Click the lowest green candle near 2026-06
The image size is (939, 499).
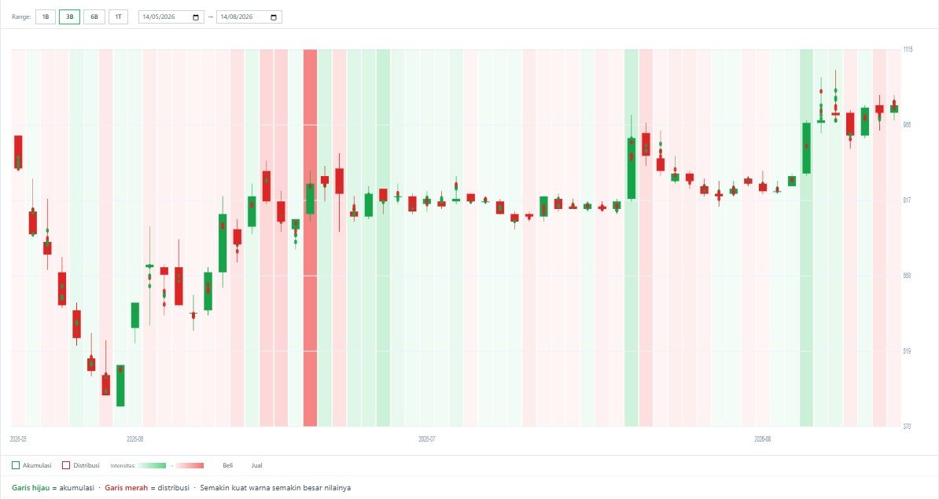point(120,385)
